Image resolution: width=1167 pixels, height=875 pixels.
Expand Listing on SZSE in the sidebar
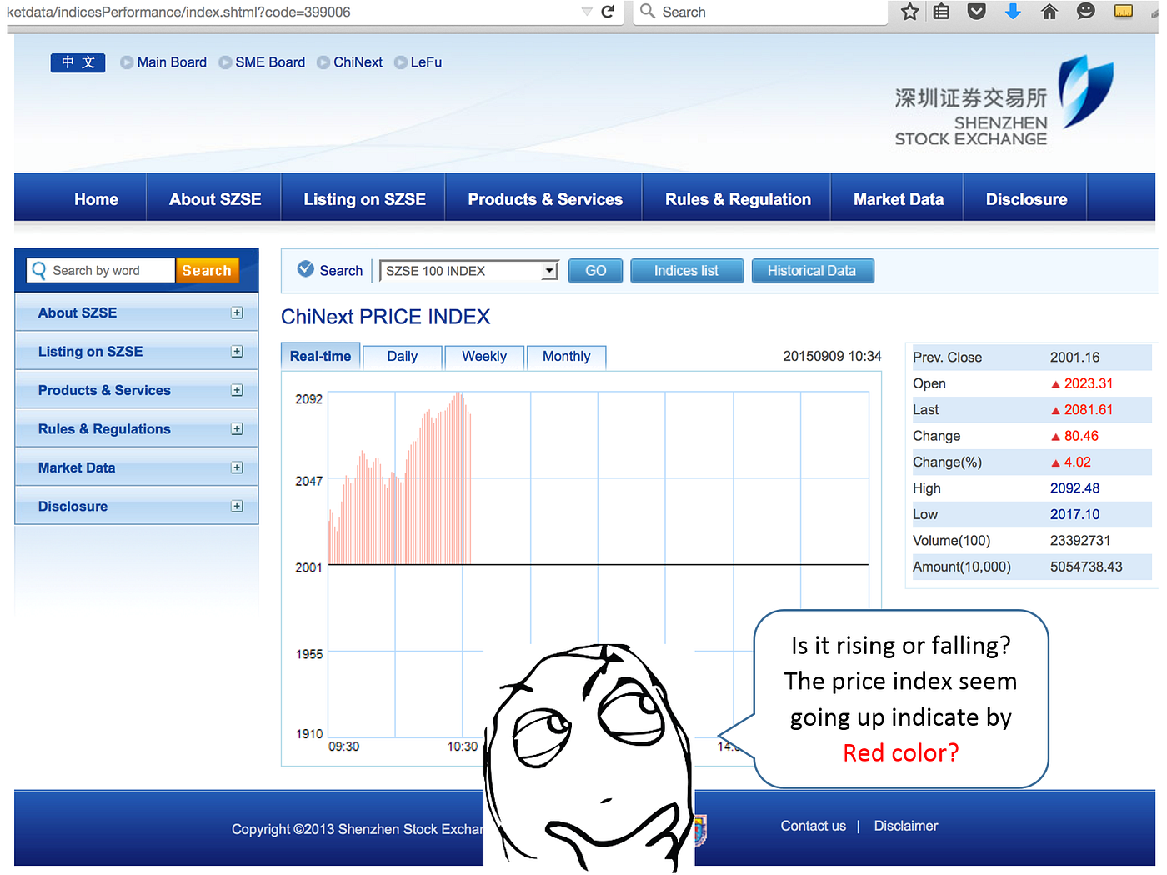[x=237, y=352]
